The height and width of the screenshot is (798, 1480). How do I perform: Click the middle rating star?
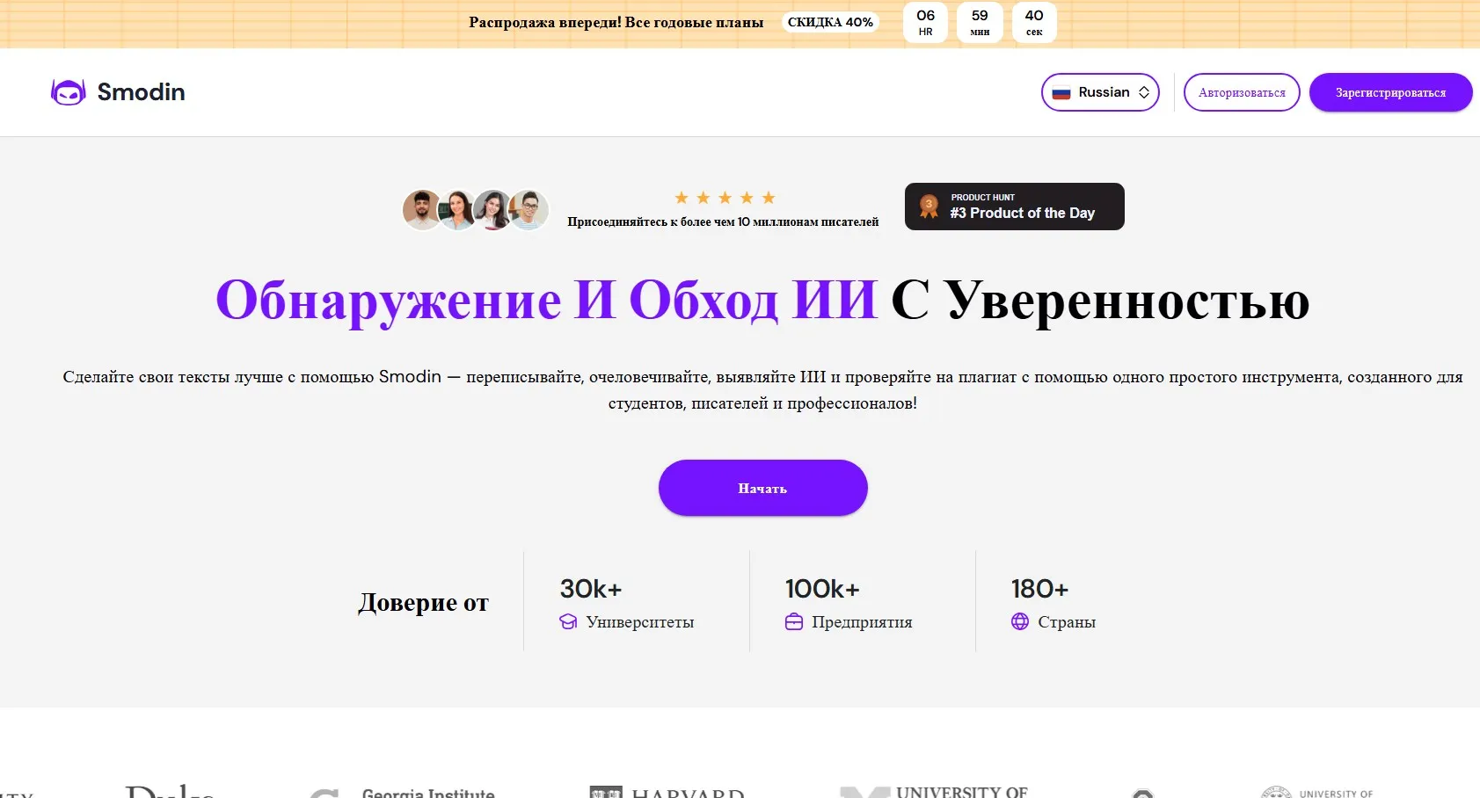tap(725, 198)
